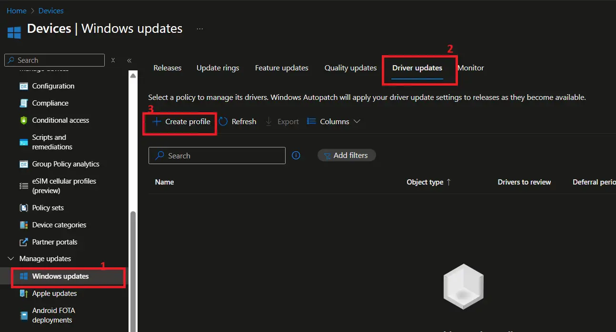The width and height of the screenshot is (616, 332).
Task: Click the sidebar scroll up arrow
Action: click(133, 76)
